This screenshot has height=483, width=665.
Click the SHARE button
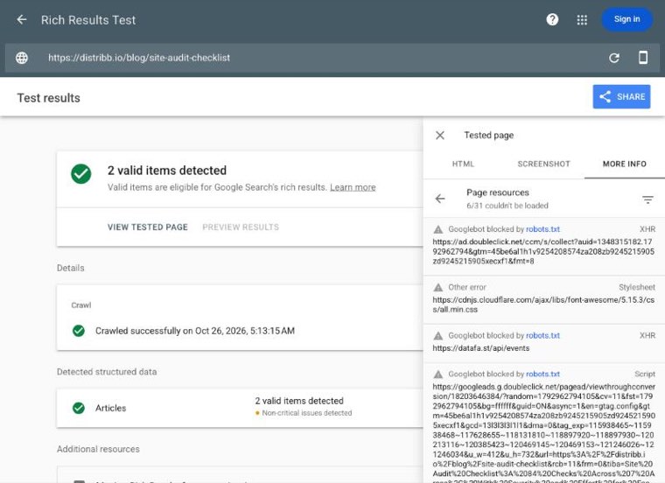pyautogui.click(x=621, y=96)
